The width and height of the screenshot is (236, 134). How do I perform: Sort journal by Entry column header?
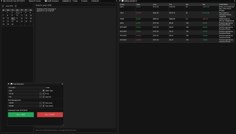coord(160,4)
